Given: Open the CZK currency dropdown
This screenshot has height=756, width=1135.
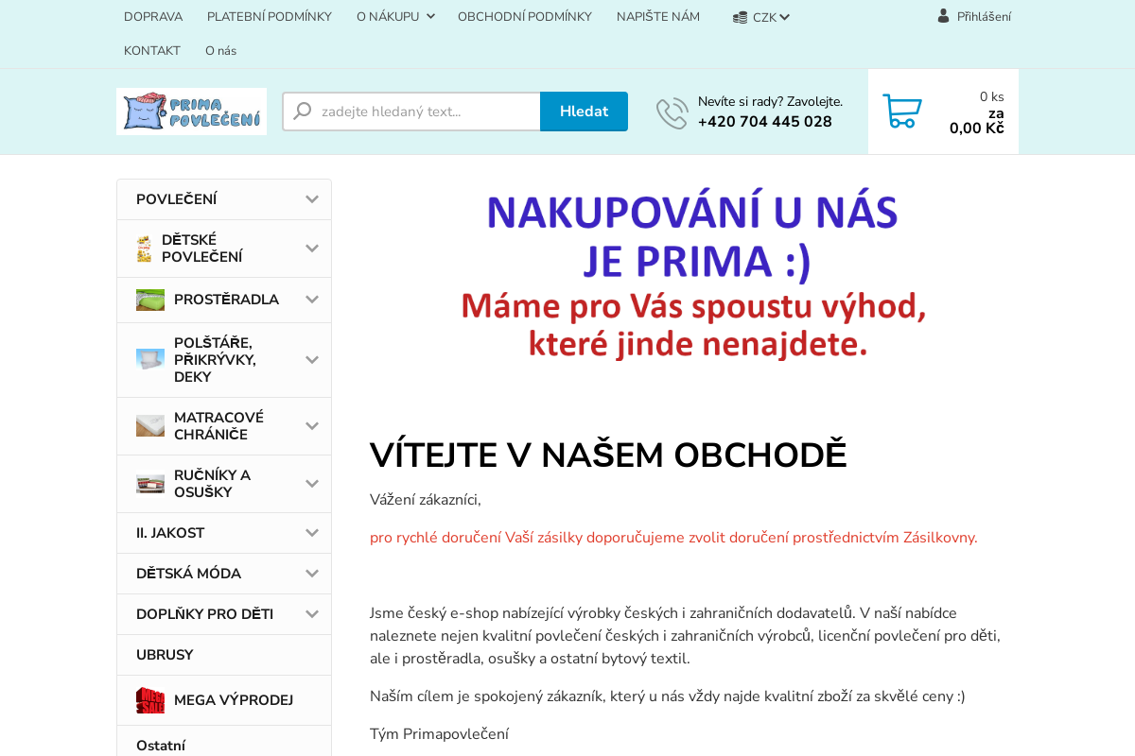Looking at the screenshot, I should (760, 16).
